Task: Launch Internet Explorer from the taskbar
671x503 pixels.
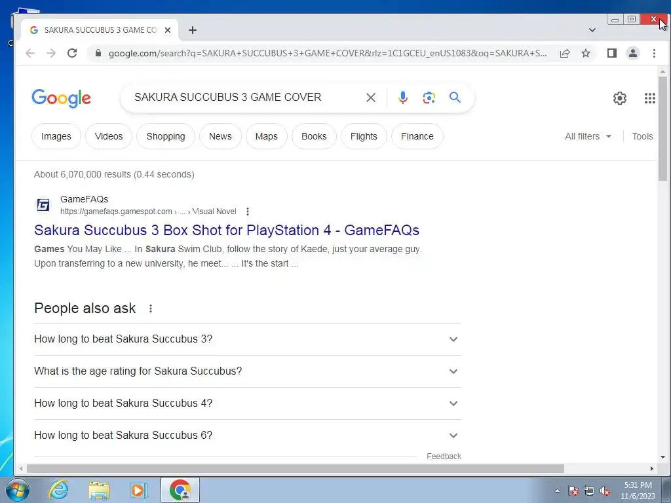Action: pyautogui.click(x=58, y=490)
